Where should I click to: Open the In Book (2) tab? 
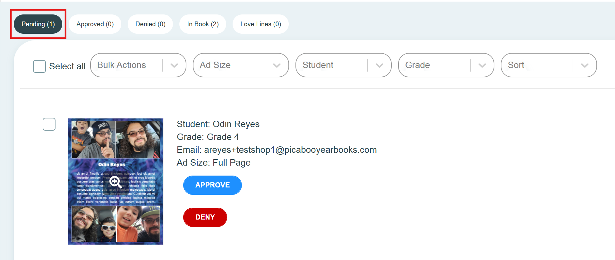(x=203, y=24)
